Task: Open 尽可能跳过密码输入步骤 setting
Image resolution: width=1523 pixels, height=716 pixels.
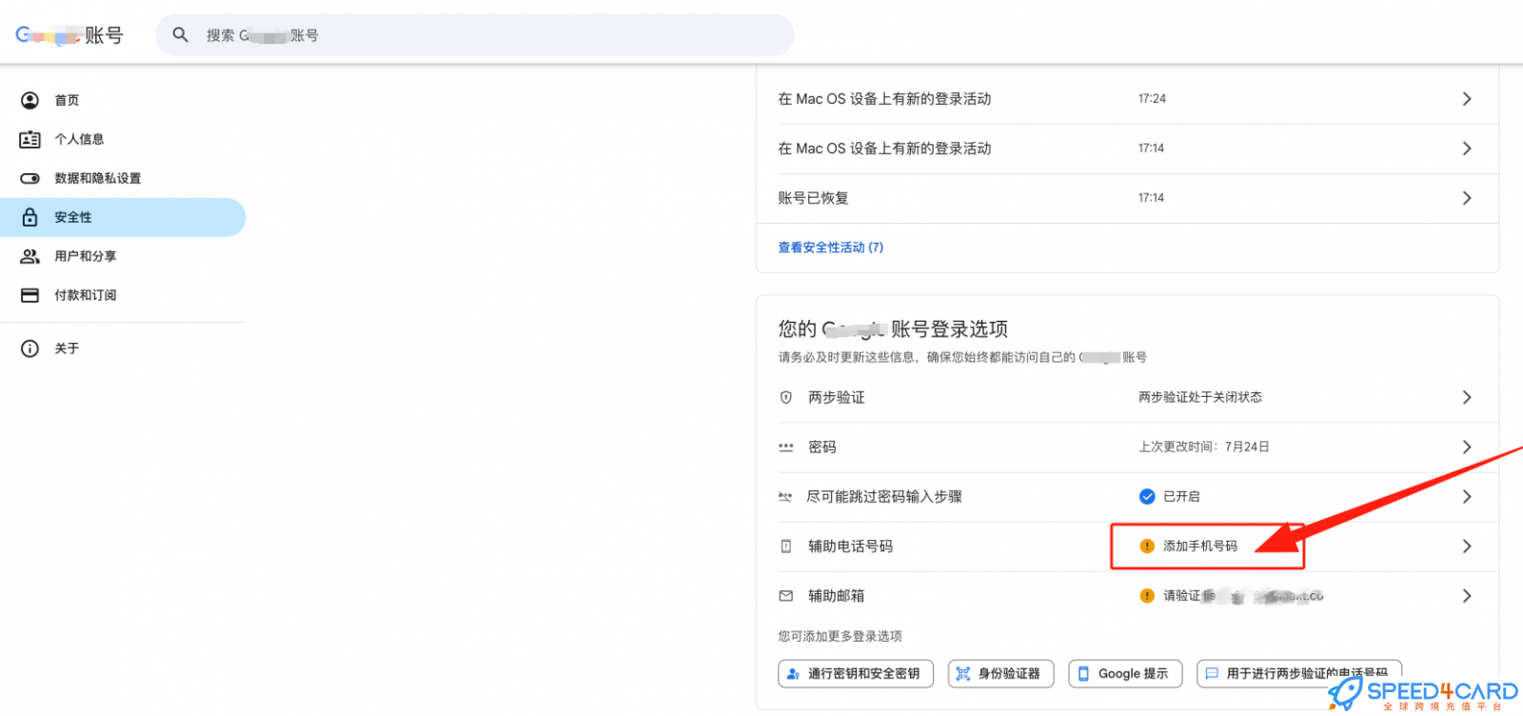Action: [1127, 496]
